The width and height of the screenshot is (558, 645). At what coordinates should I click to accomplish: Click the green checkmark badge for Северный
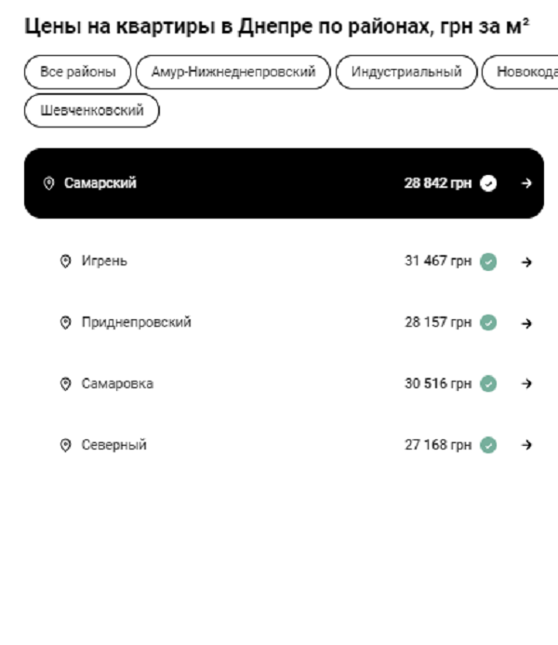[x=488, y=445]
